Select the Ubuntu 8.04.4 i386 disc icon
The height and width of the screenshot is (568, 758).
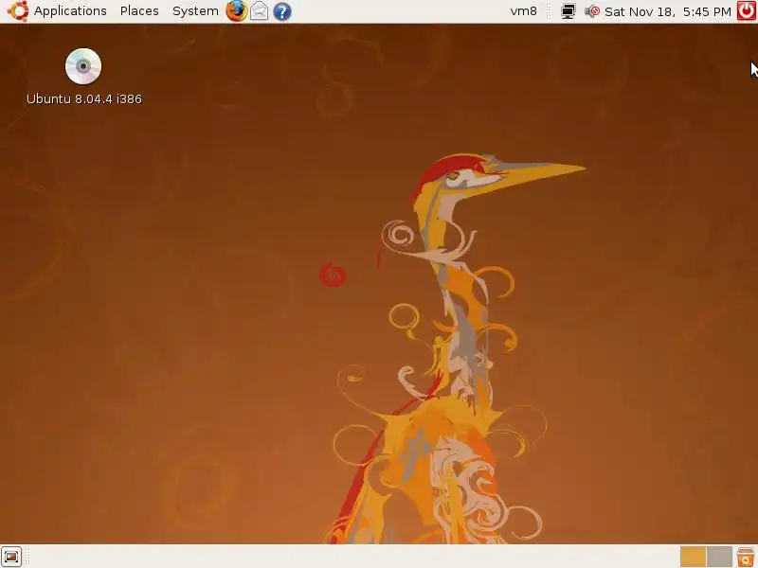[x=83, y=66]
